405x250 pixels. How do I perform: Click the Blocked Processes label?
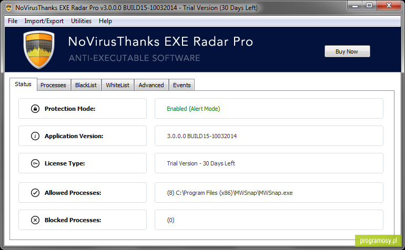(73, 220)
